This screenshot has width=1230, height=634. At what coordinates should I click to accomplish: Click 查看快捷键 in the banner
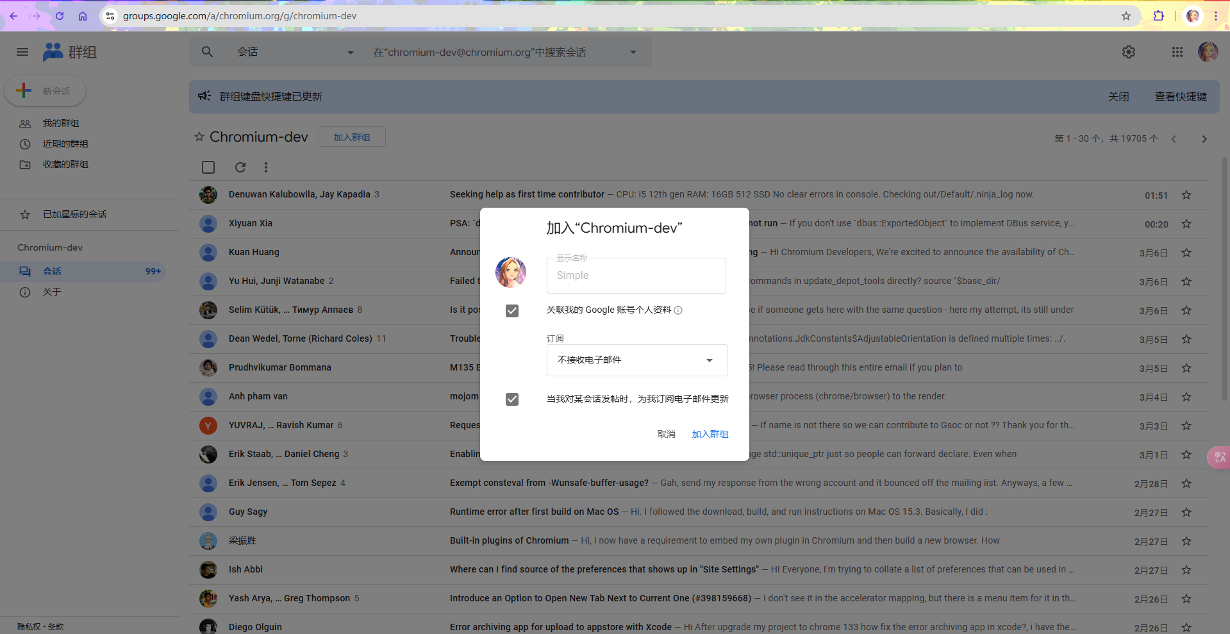pyautogui.click(x=1181, y=96)
